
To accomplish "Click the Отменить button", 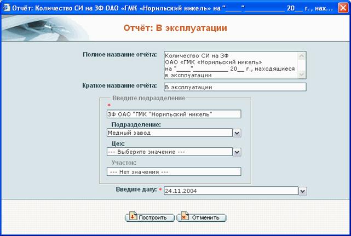I will [202, 217].
